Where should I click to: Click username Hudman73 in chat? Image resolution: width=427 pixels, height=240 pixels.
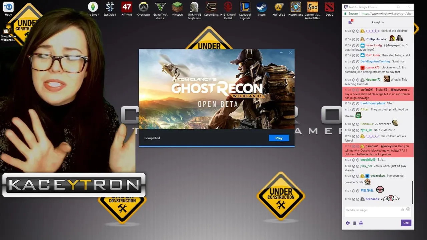(373, 80)
